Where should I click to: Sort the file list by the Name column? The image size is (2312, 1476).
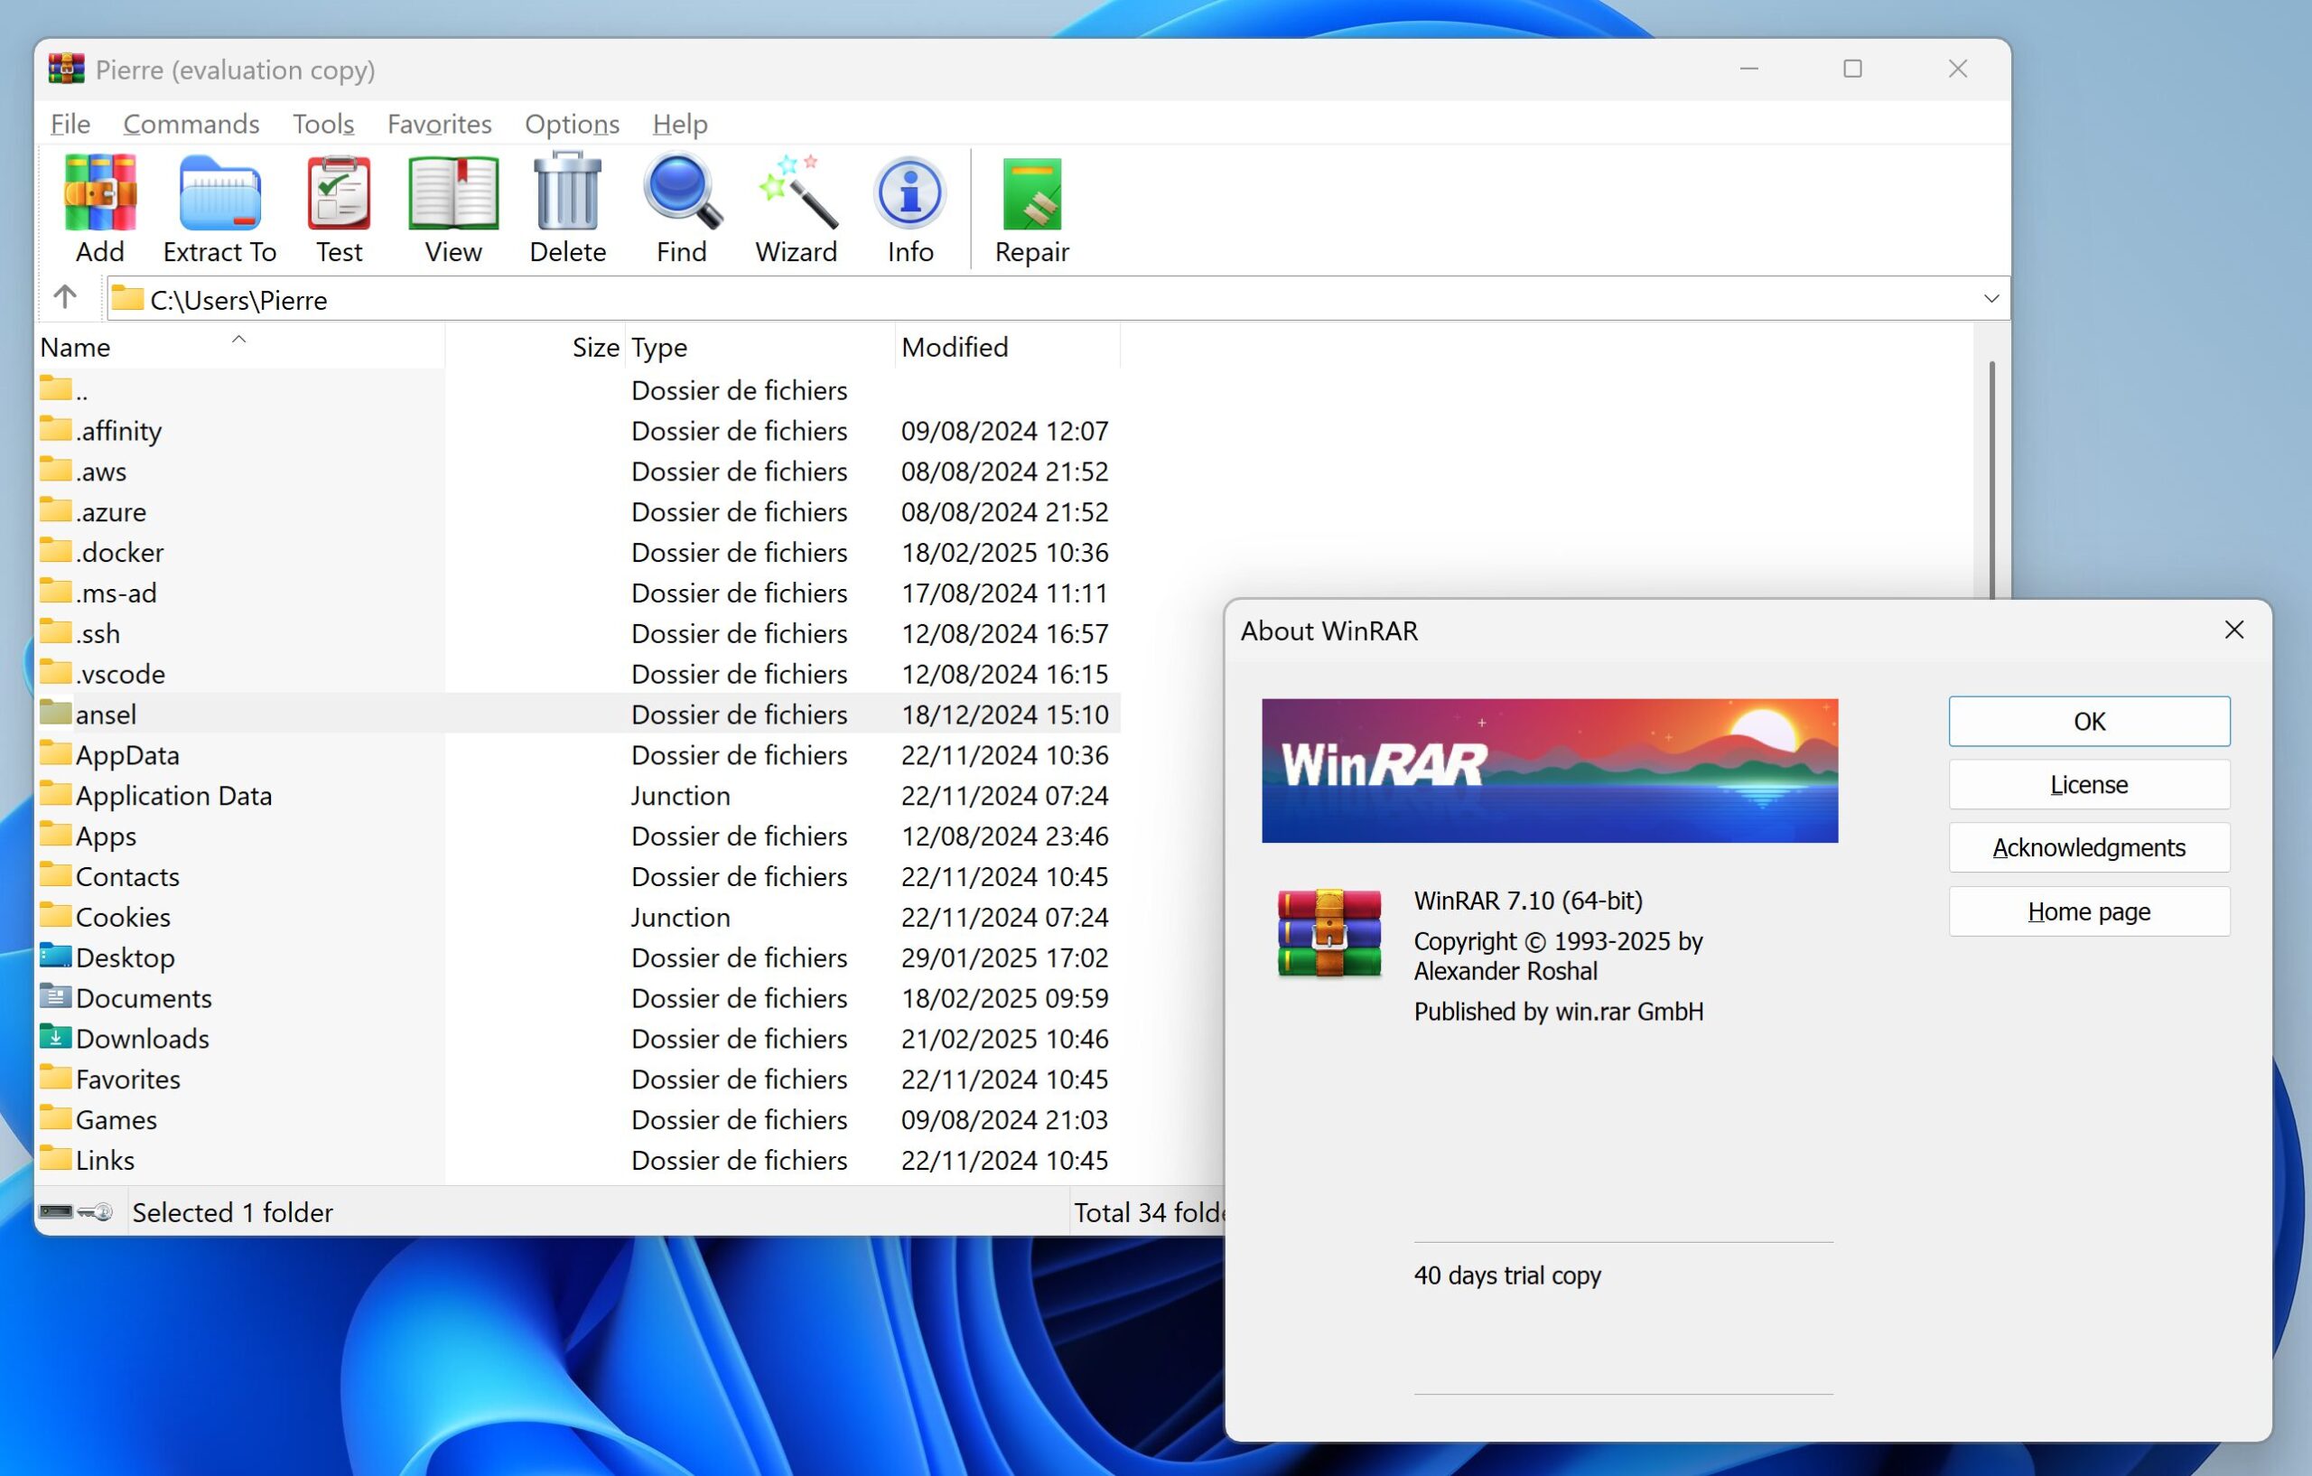(240, 347)
